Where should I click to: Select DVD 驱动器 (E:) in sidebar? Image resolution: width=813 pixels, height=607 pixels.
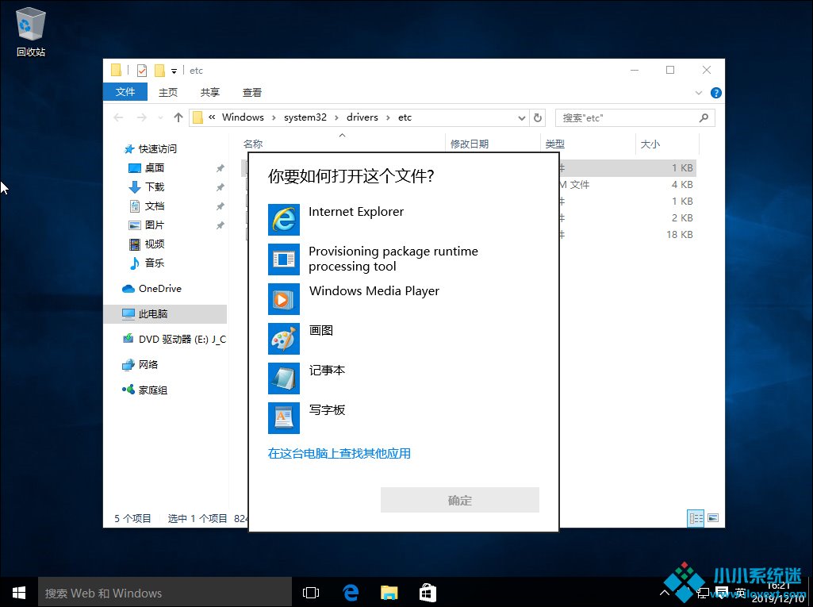182,340
